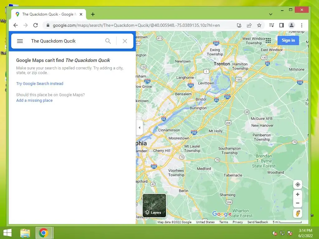Click the McGuire AFB label
Viewport: 319px width, 239px height.
pyautogui.click(x=261, y=119)
